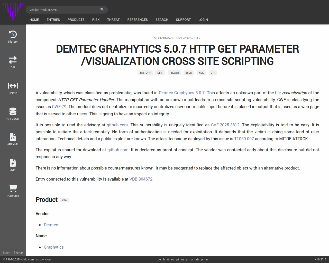Click the JSON tag button
The height and width of the screenshot is (263, 329).
click(x=189, y=73)
